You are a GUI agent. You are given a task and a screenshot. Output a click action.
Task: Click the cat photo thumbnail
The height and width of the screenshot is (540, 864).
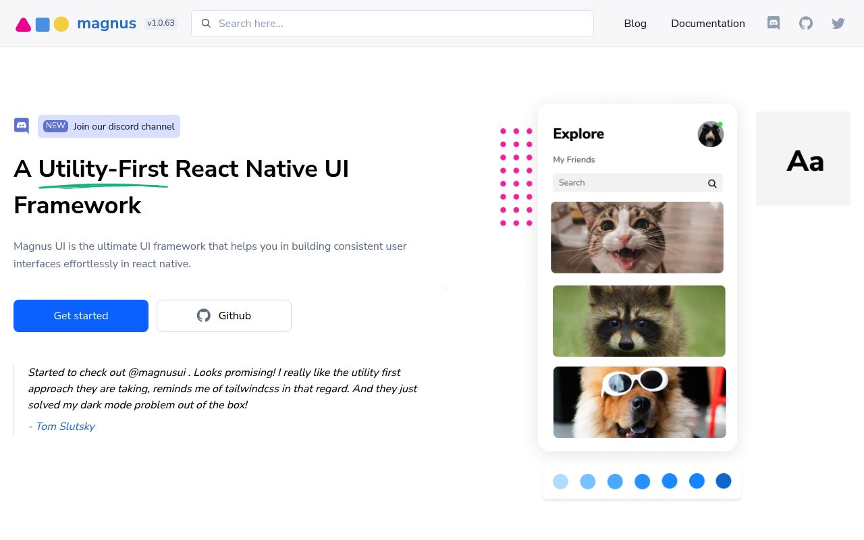click(x=637, y=238)
